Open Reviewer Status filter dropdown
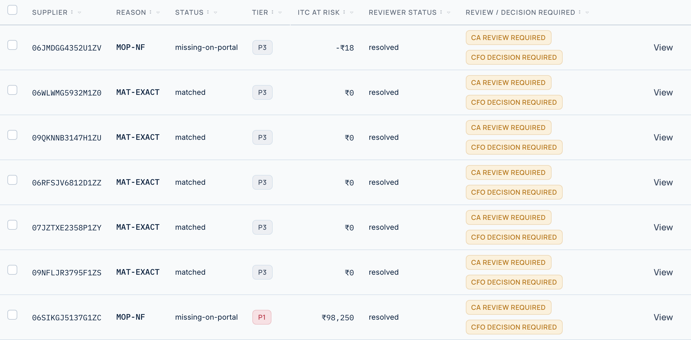The image size is (691, 340). pos(449,13)
